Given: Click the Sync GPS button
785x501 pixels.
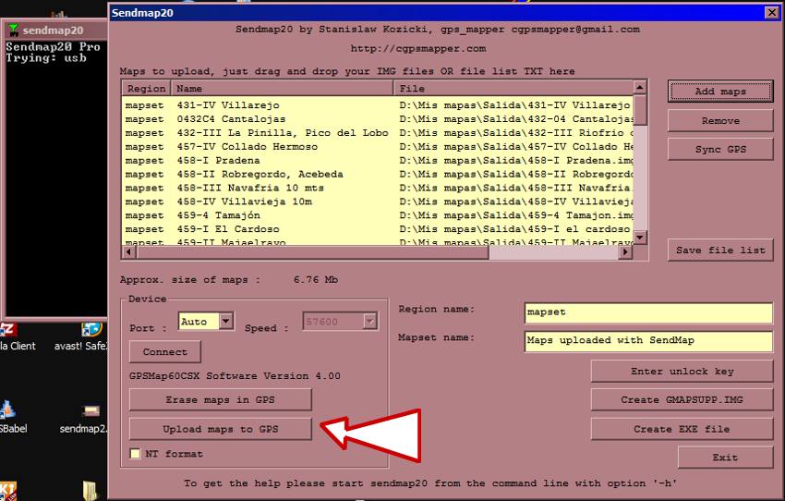Looking at the screenshot, I should (x=720, y=150).
